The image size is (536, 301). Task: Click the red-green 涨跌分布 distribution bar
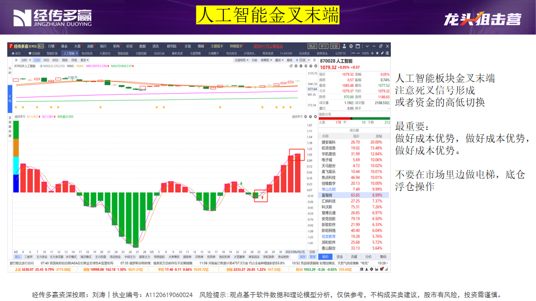354,118
